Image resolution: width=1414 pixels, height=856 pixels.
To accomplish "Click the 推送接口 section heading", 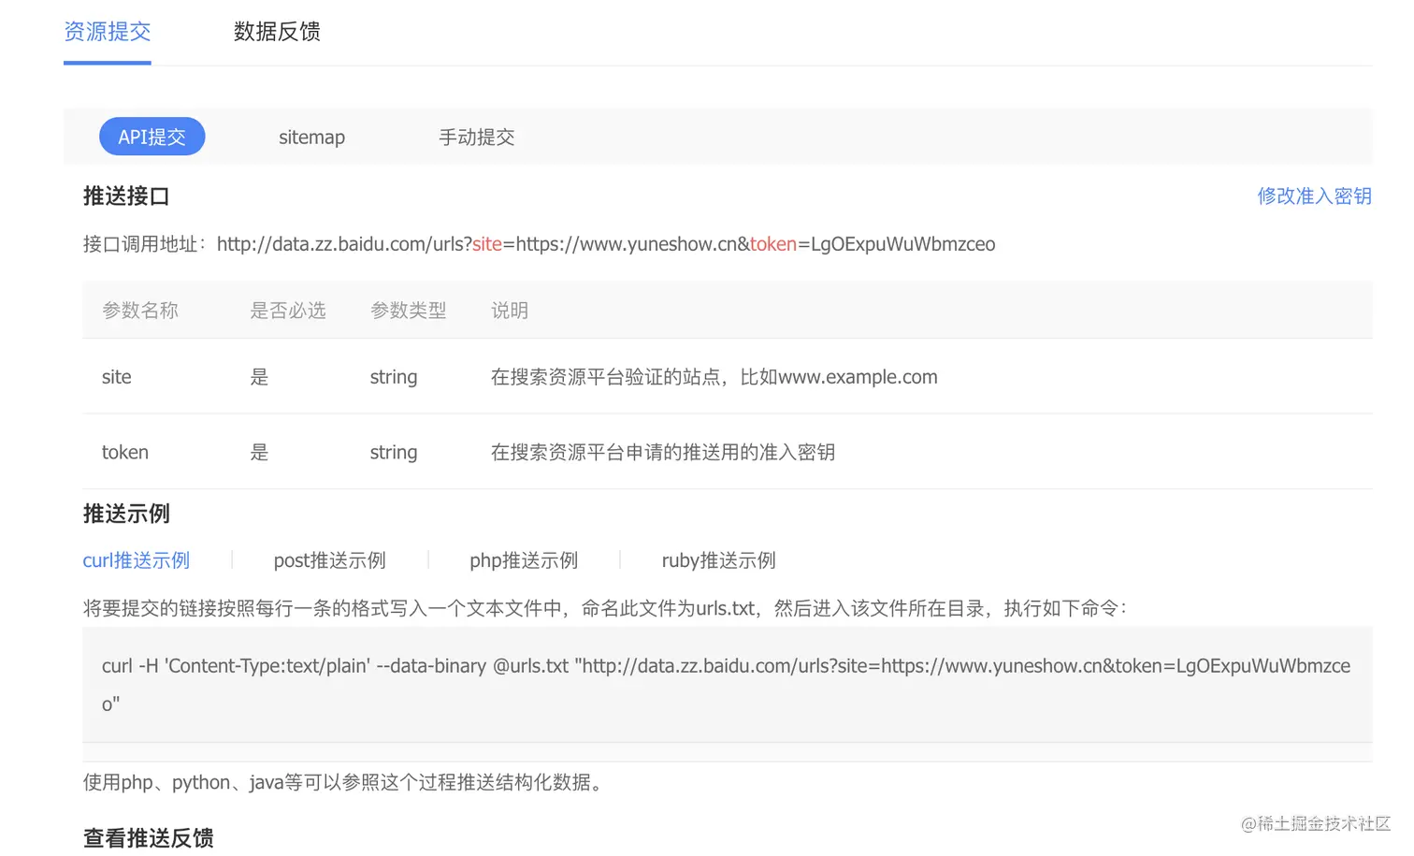I will [x=126, y=196].
